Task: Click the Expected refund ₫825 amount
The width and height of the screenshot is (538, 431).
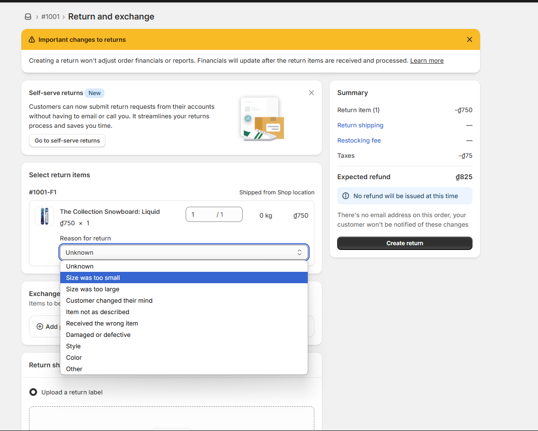Action: [464, 177]
